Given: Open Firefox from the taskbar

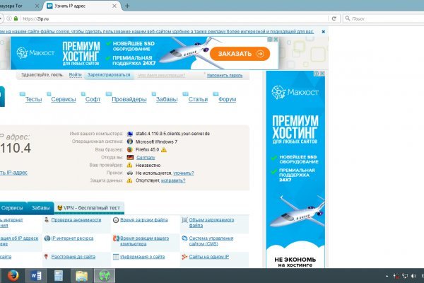Looking at the screenshot, I should click(14, 275).
